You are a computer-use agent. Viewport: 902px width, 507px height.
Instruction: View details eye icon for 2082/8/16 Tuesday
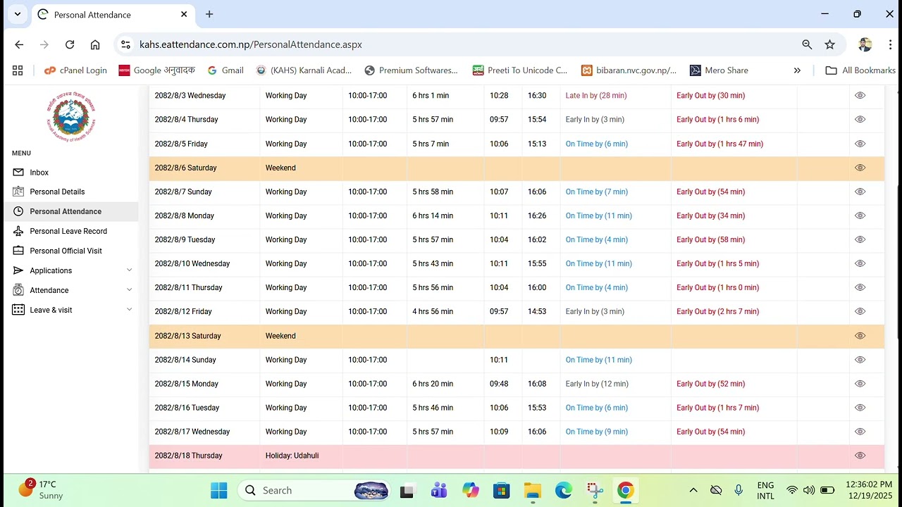point(860,408)
